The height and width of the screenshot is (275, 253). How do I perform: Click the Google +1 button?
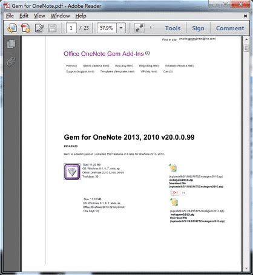pos(175,193)
